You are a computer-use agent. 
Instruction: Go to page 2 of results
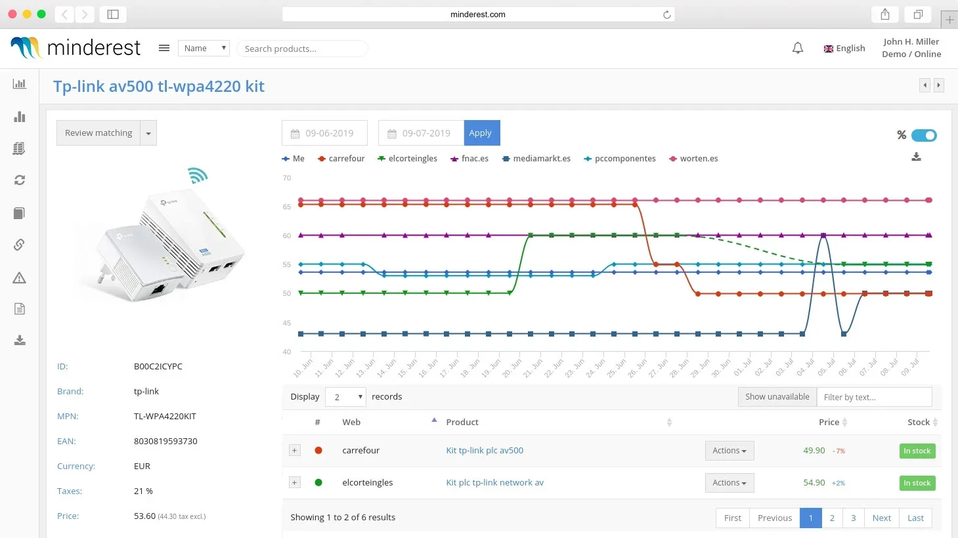click(832, 518)
